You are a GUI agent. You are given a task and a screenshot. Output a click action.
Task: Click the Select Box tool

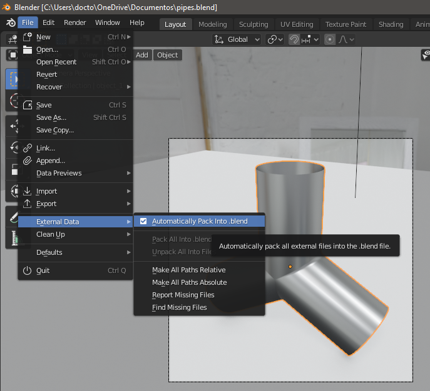point(13,79)
